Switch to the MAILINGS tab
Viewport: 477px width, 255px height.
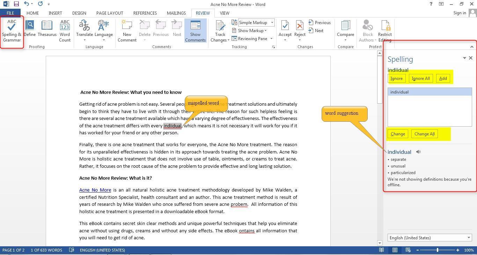(x=176, y=13)
